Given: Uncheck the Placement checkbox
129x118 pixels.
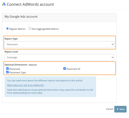Looking at the screenshot, I should coord(8,69).
